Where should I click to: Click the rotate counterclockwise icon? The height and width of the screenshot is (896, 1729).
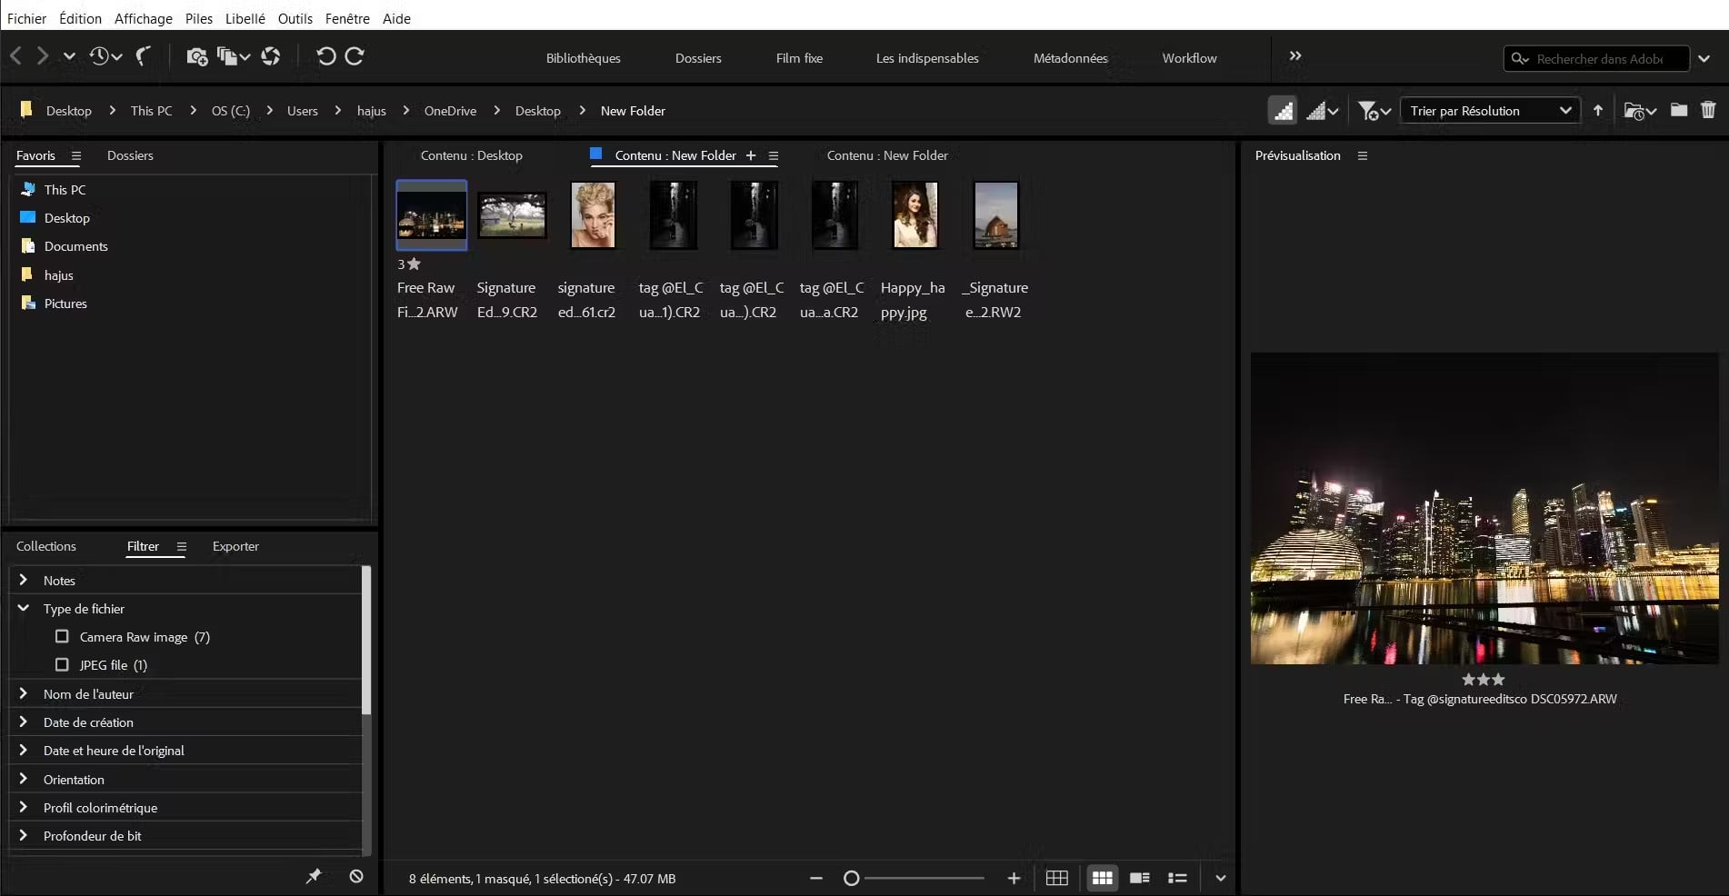click(325, 56)
